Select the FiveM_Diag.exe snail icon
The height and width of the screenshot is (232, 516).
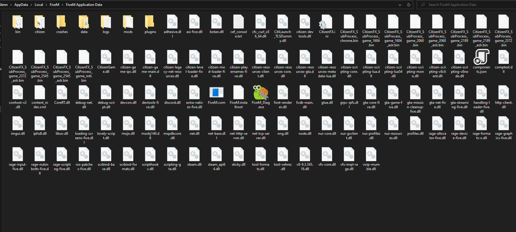pos(261,93)
